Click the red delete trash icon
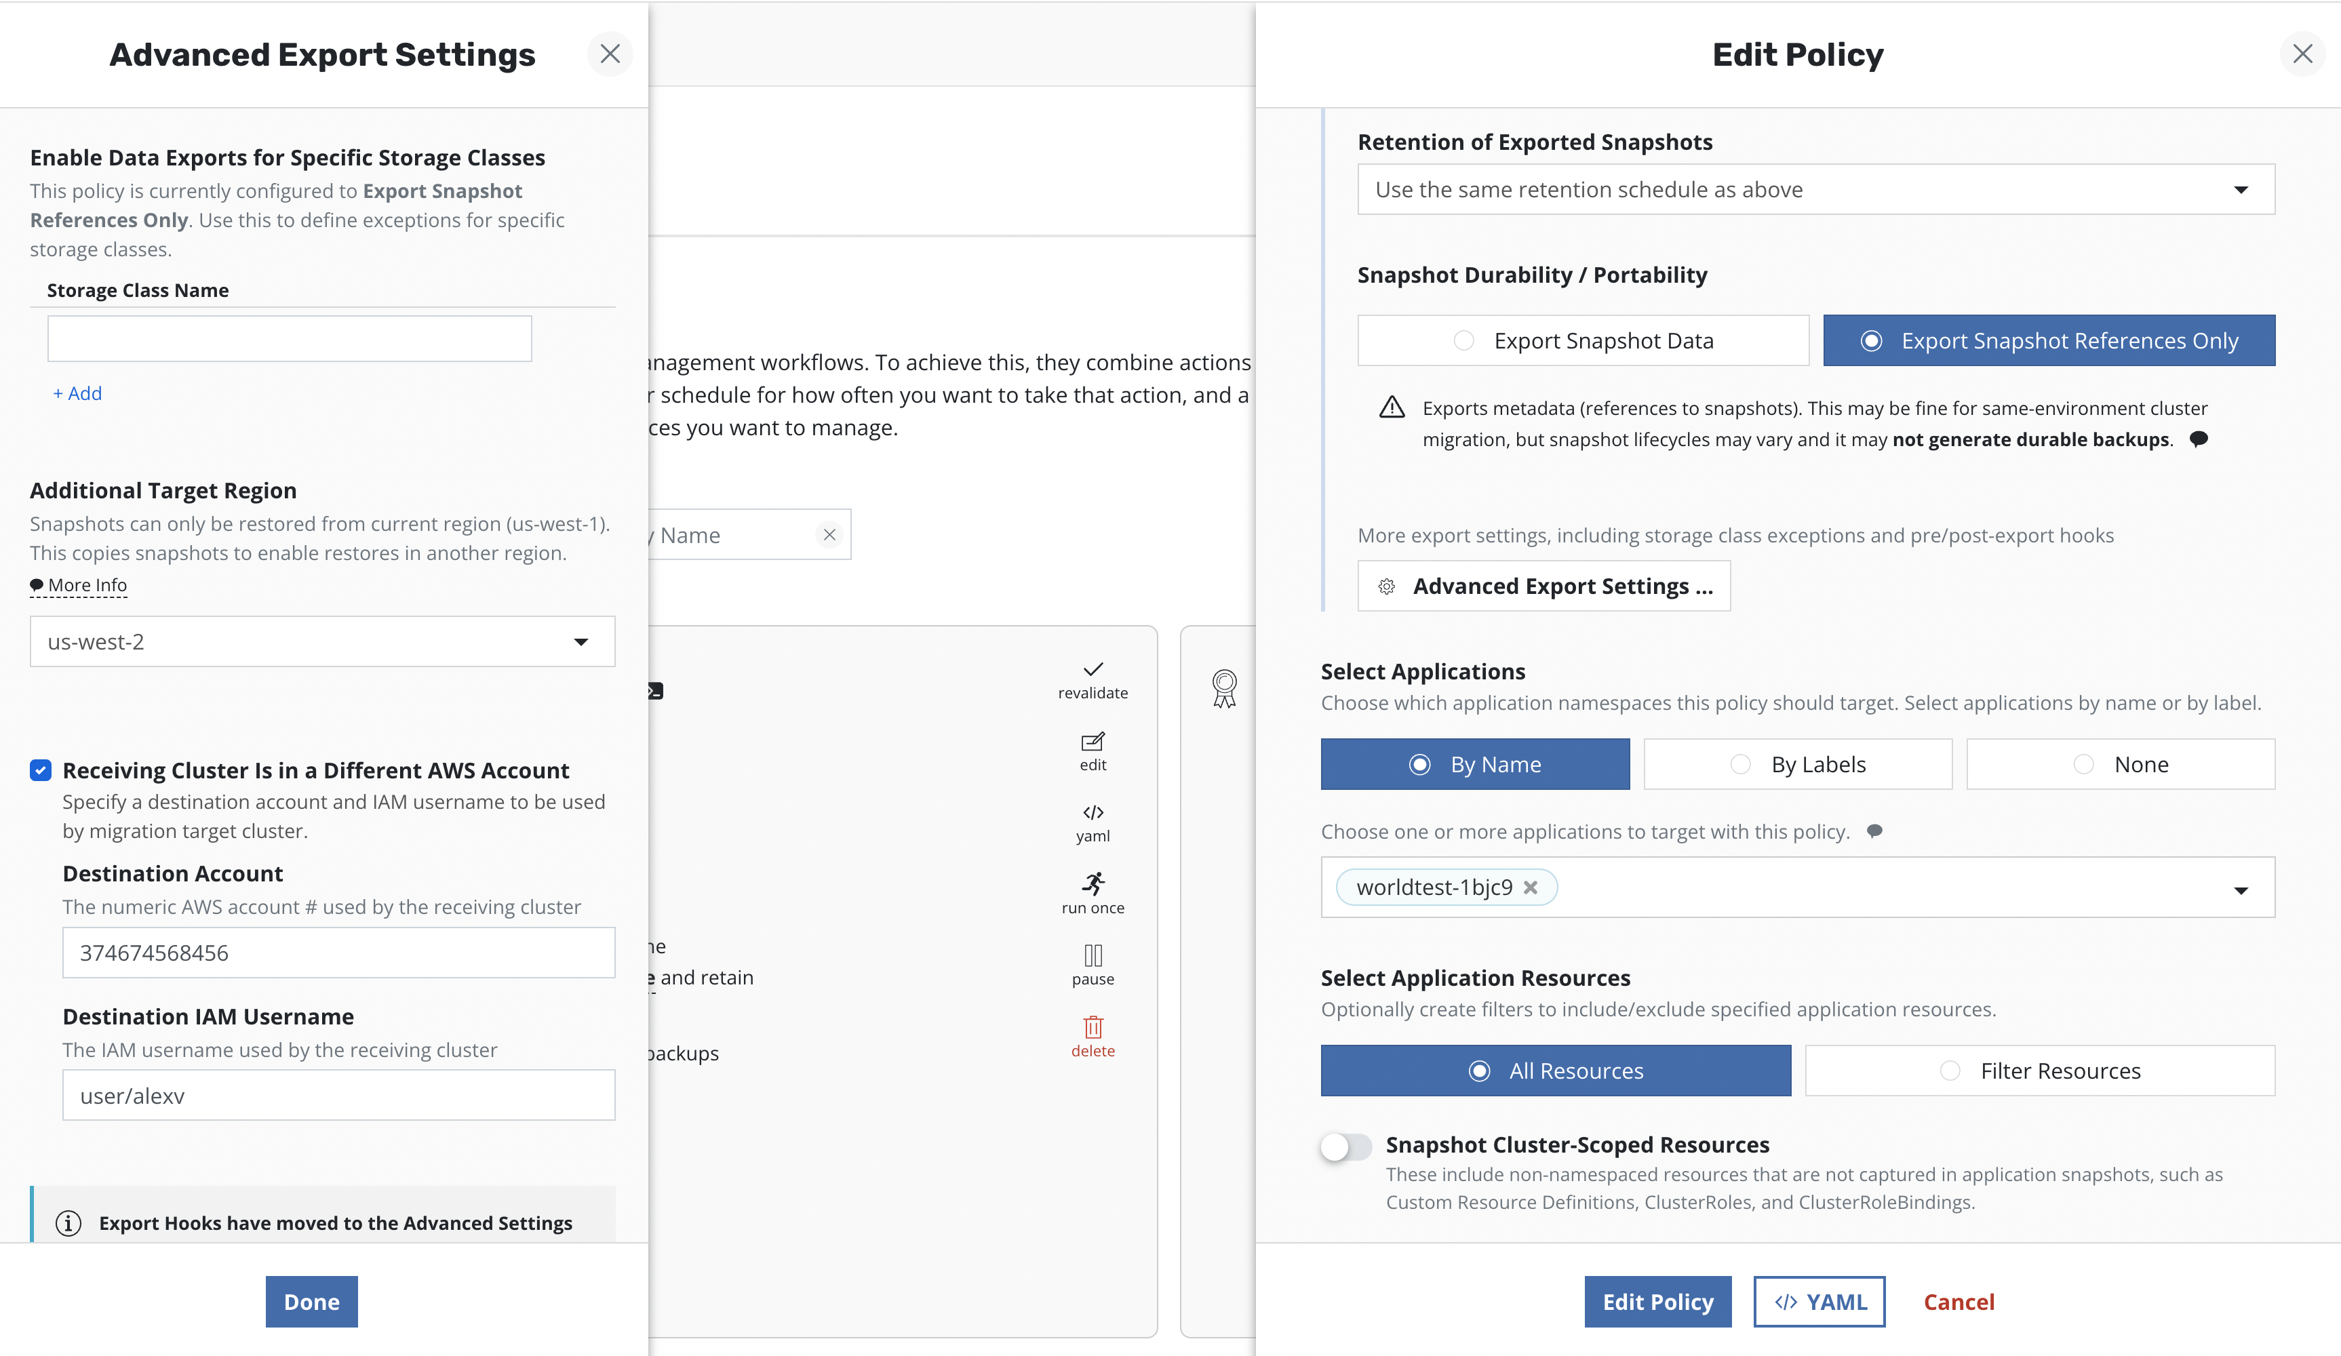Screen dimensions: 2341x1356 tap(1093, 1027)
